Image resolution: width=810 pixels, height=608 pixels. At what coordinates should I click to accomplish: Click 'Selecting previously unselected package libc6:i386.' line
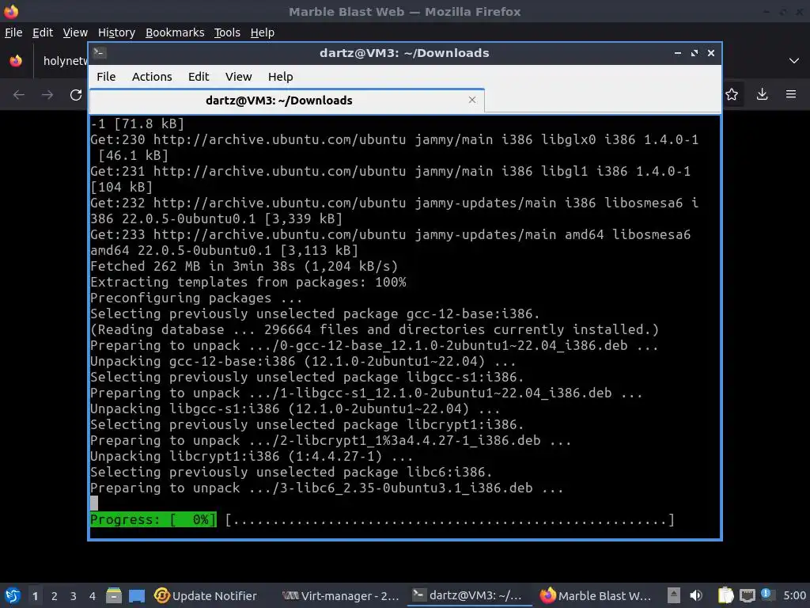[291, 472]
